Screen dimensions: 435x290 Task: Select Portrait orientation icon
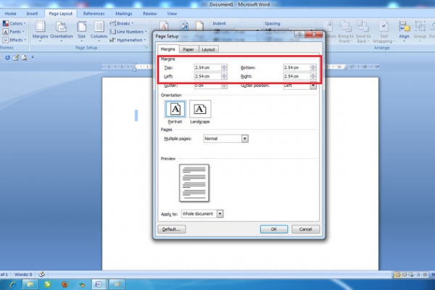point(175,109)
